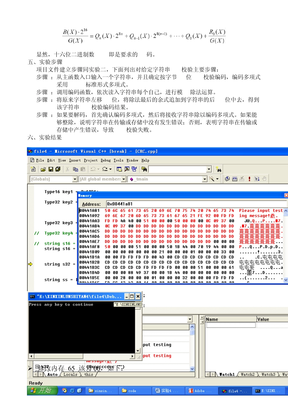Open the WizardBar actions dropdown arrow
This screenshot has width=288, height=408.
217,179
